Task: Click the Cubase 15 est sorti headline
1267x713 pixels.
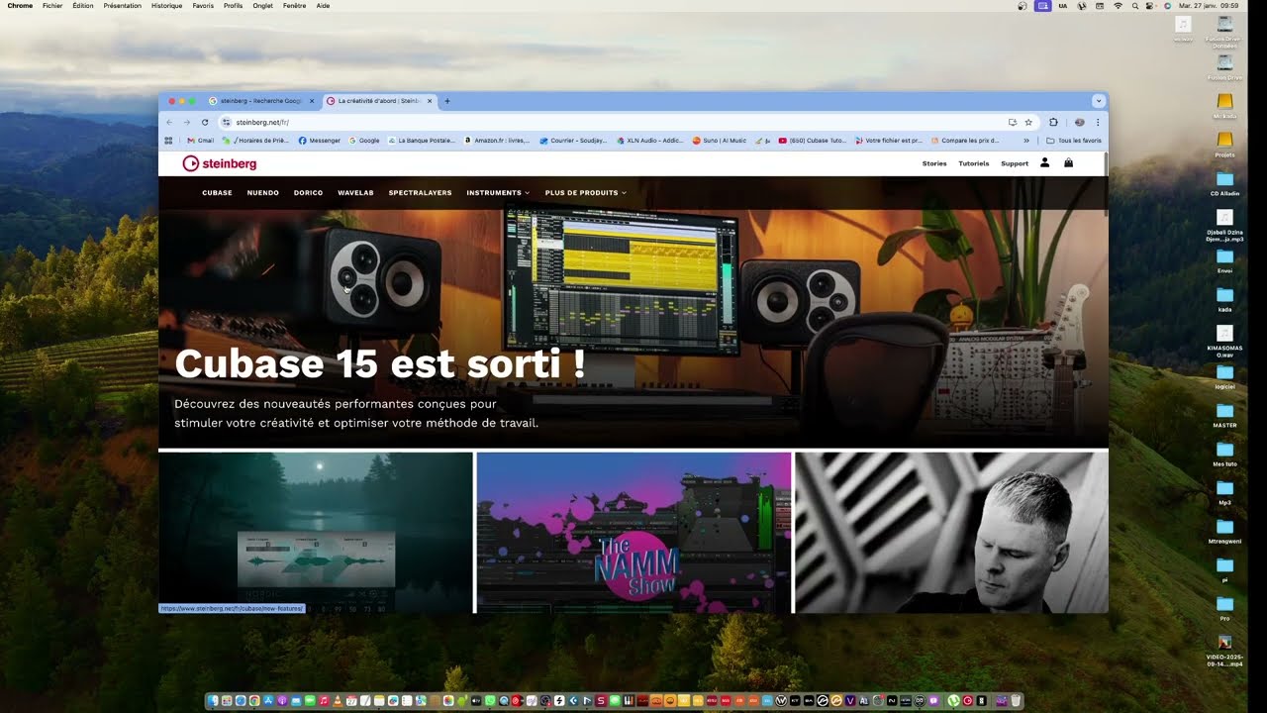Action: (x=380, y=364)
